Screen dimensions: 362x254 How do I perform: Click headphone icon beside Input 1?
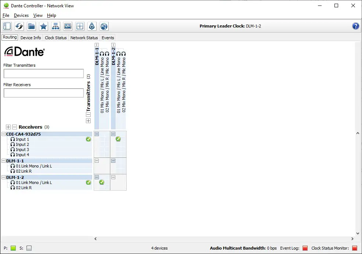pyautogui.click(x=13, y=139)
